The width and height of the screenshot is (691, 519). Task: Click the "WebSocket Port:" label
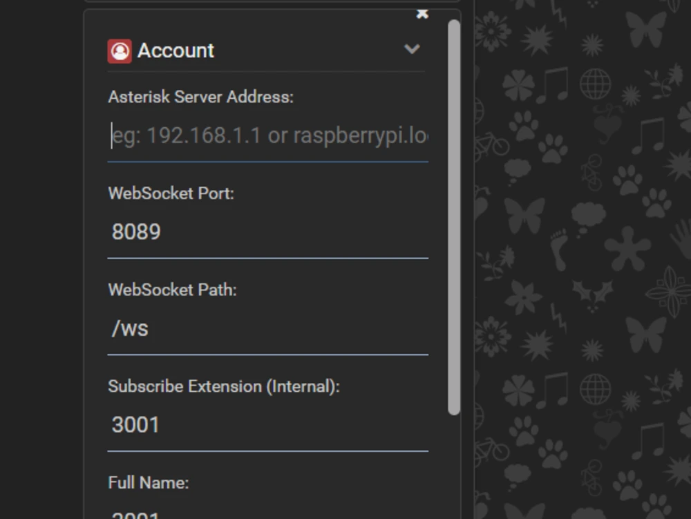pos(171,194)
